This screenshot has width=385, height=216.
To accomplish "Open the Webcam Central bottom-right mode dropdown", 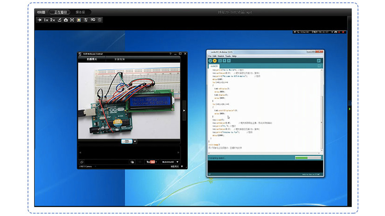I will tap(182, 166).
